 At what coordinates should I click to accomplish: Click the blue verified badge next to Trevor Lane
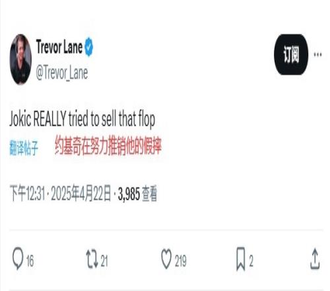pos(89,47)
